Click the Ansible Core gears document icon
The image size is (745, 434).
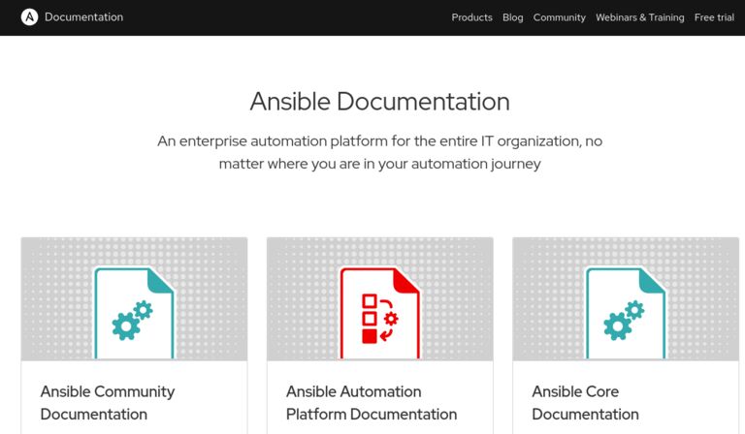(x=626, y=314)
